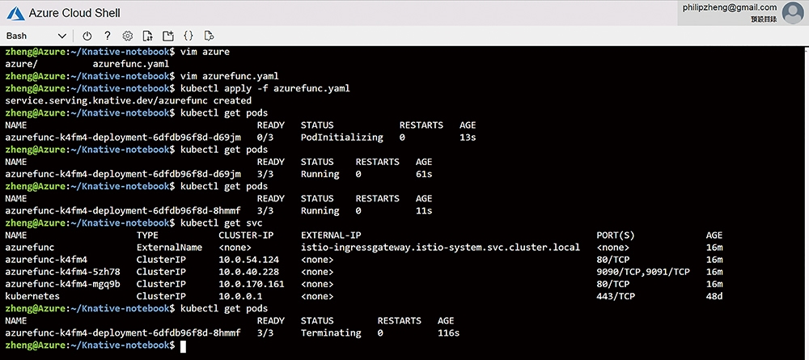Click cluster IP 10.0.170.161
Viewport: 809px width, 360px height.
(x=252, y=284)
